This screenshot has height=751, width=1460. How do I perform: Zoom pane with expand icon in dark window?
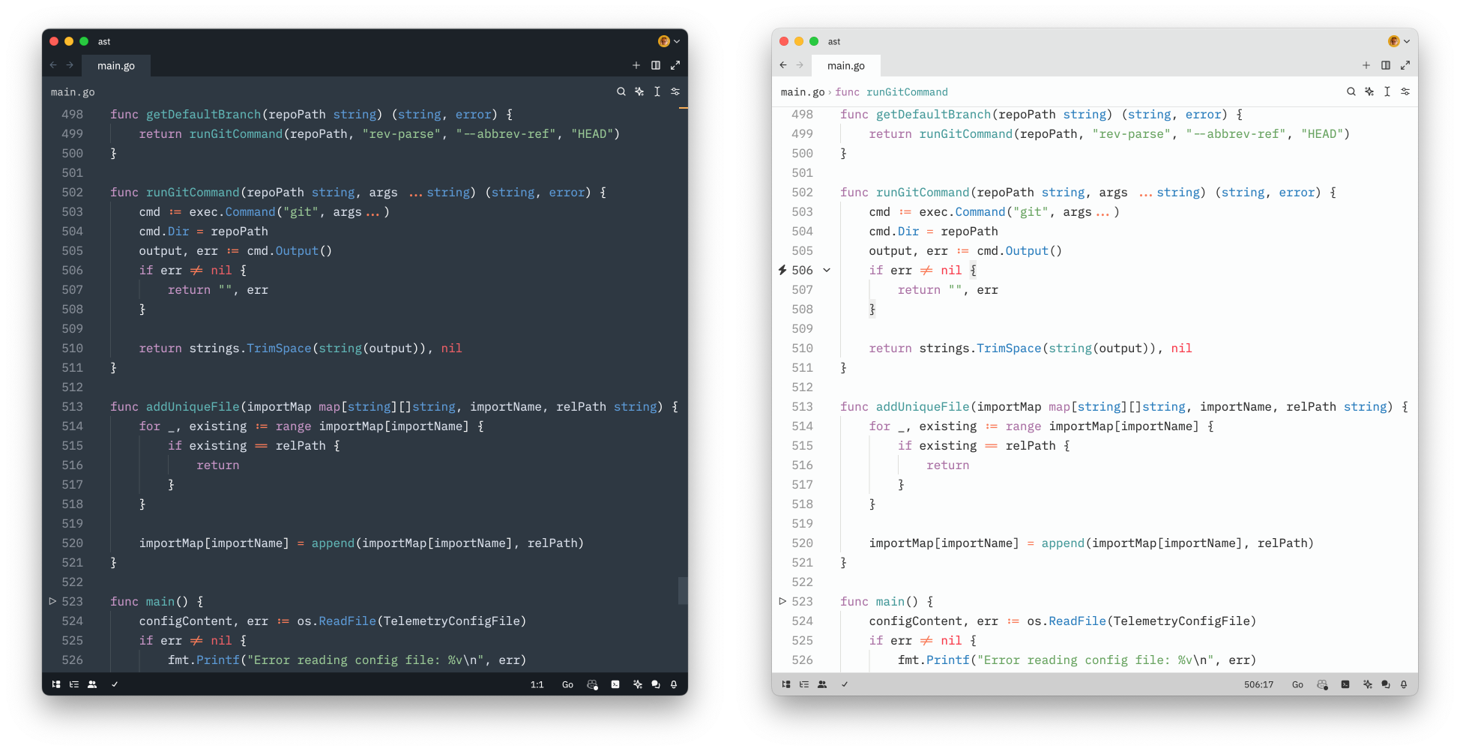675,65
